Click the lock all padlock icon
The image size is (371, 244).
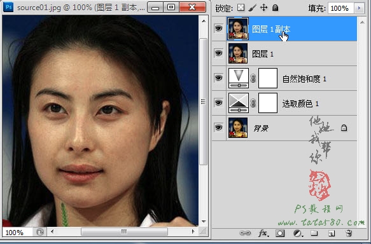click(x=275, y=8)
